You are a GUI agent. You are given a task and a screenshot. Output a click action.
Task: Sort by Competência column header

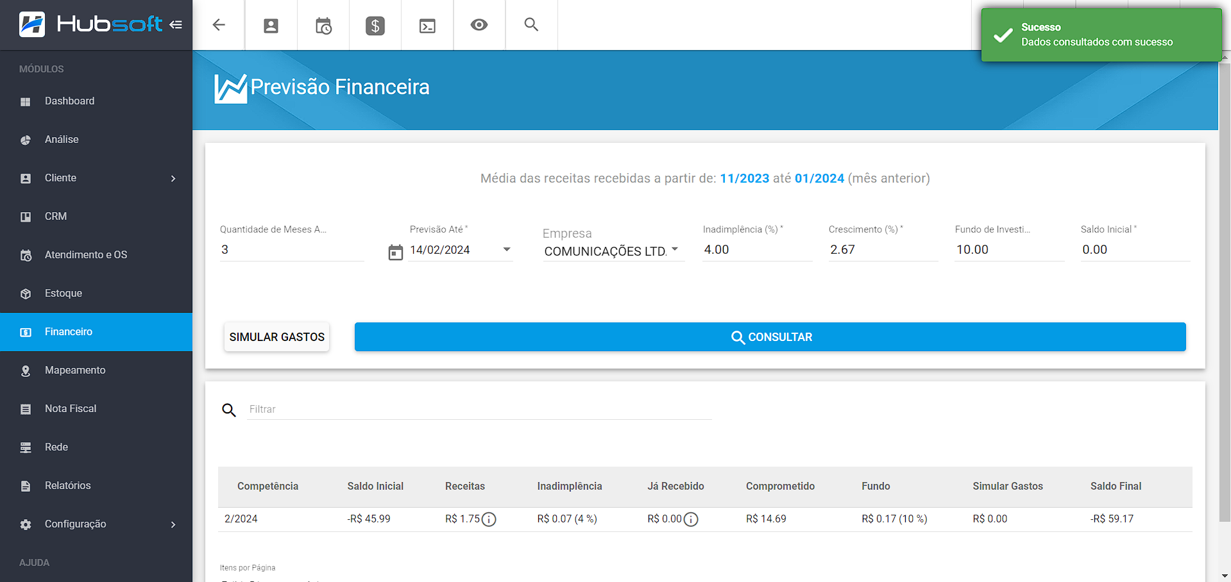(267, 486)
